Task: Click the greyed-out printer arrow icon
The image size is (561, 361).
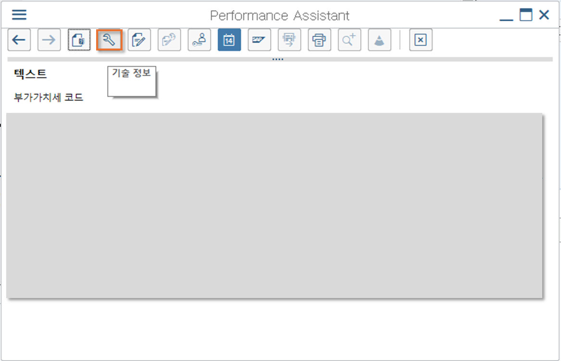Action: click(289, 40)
